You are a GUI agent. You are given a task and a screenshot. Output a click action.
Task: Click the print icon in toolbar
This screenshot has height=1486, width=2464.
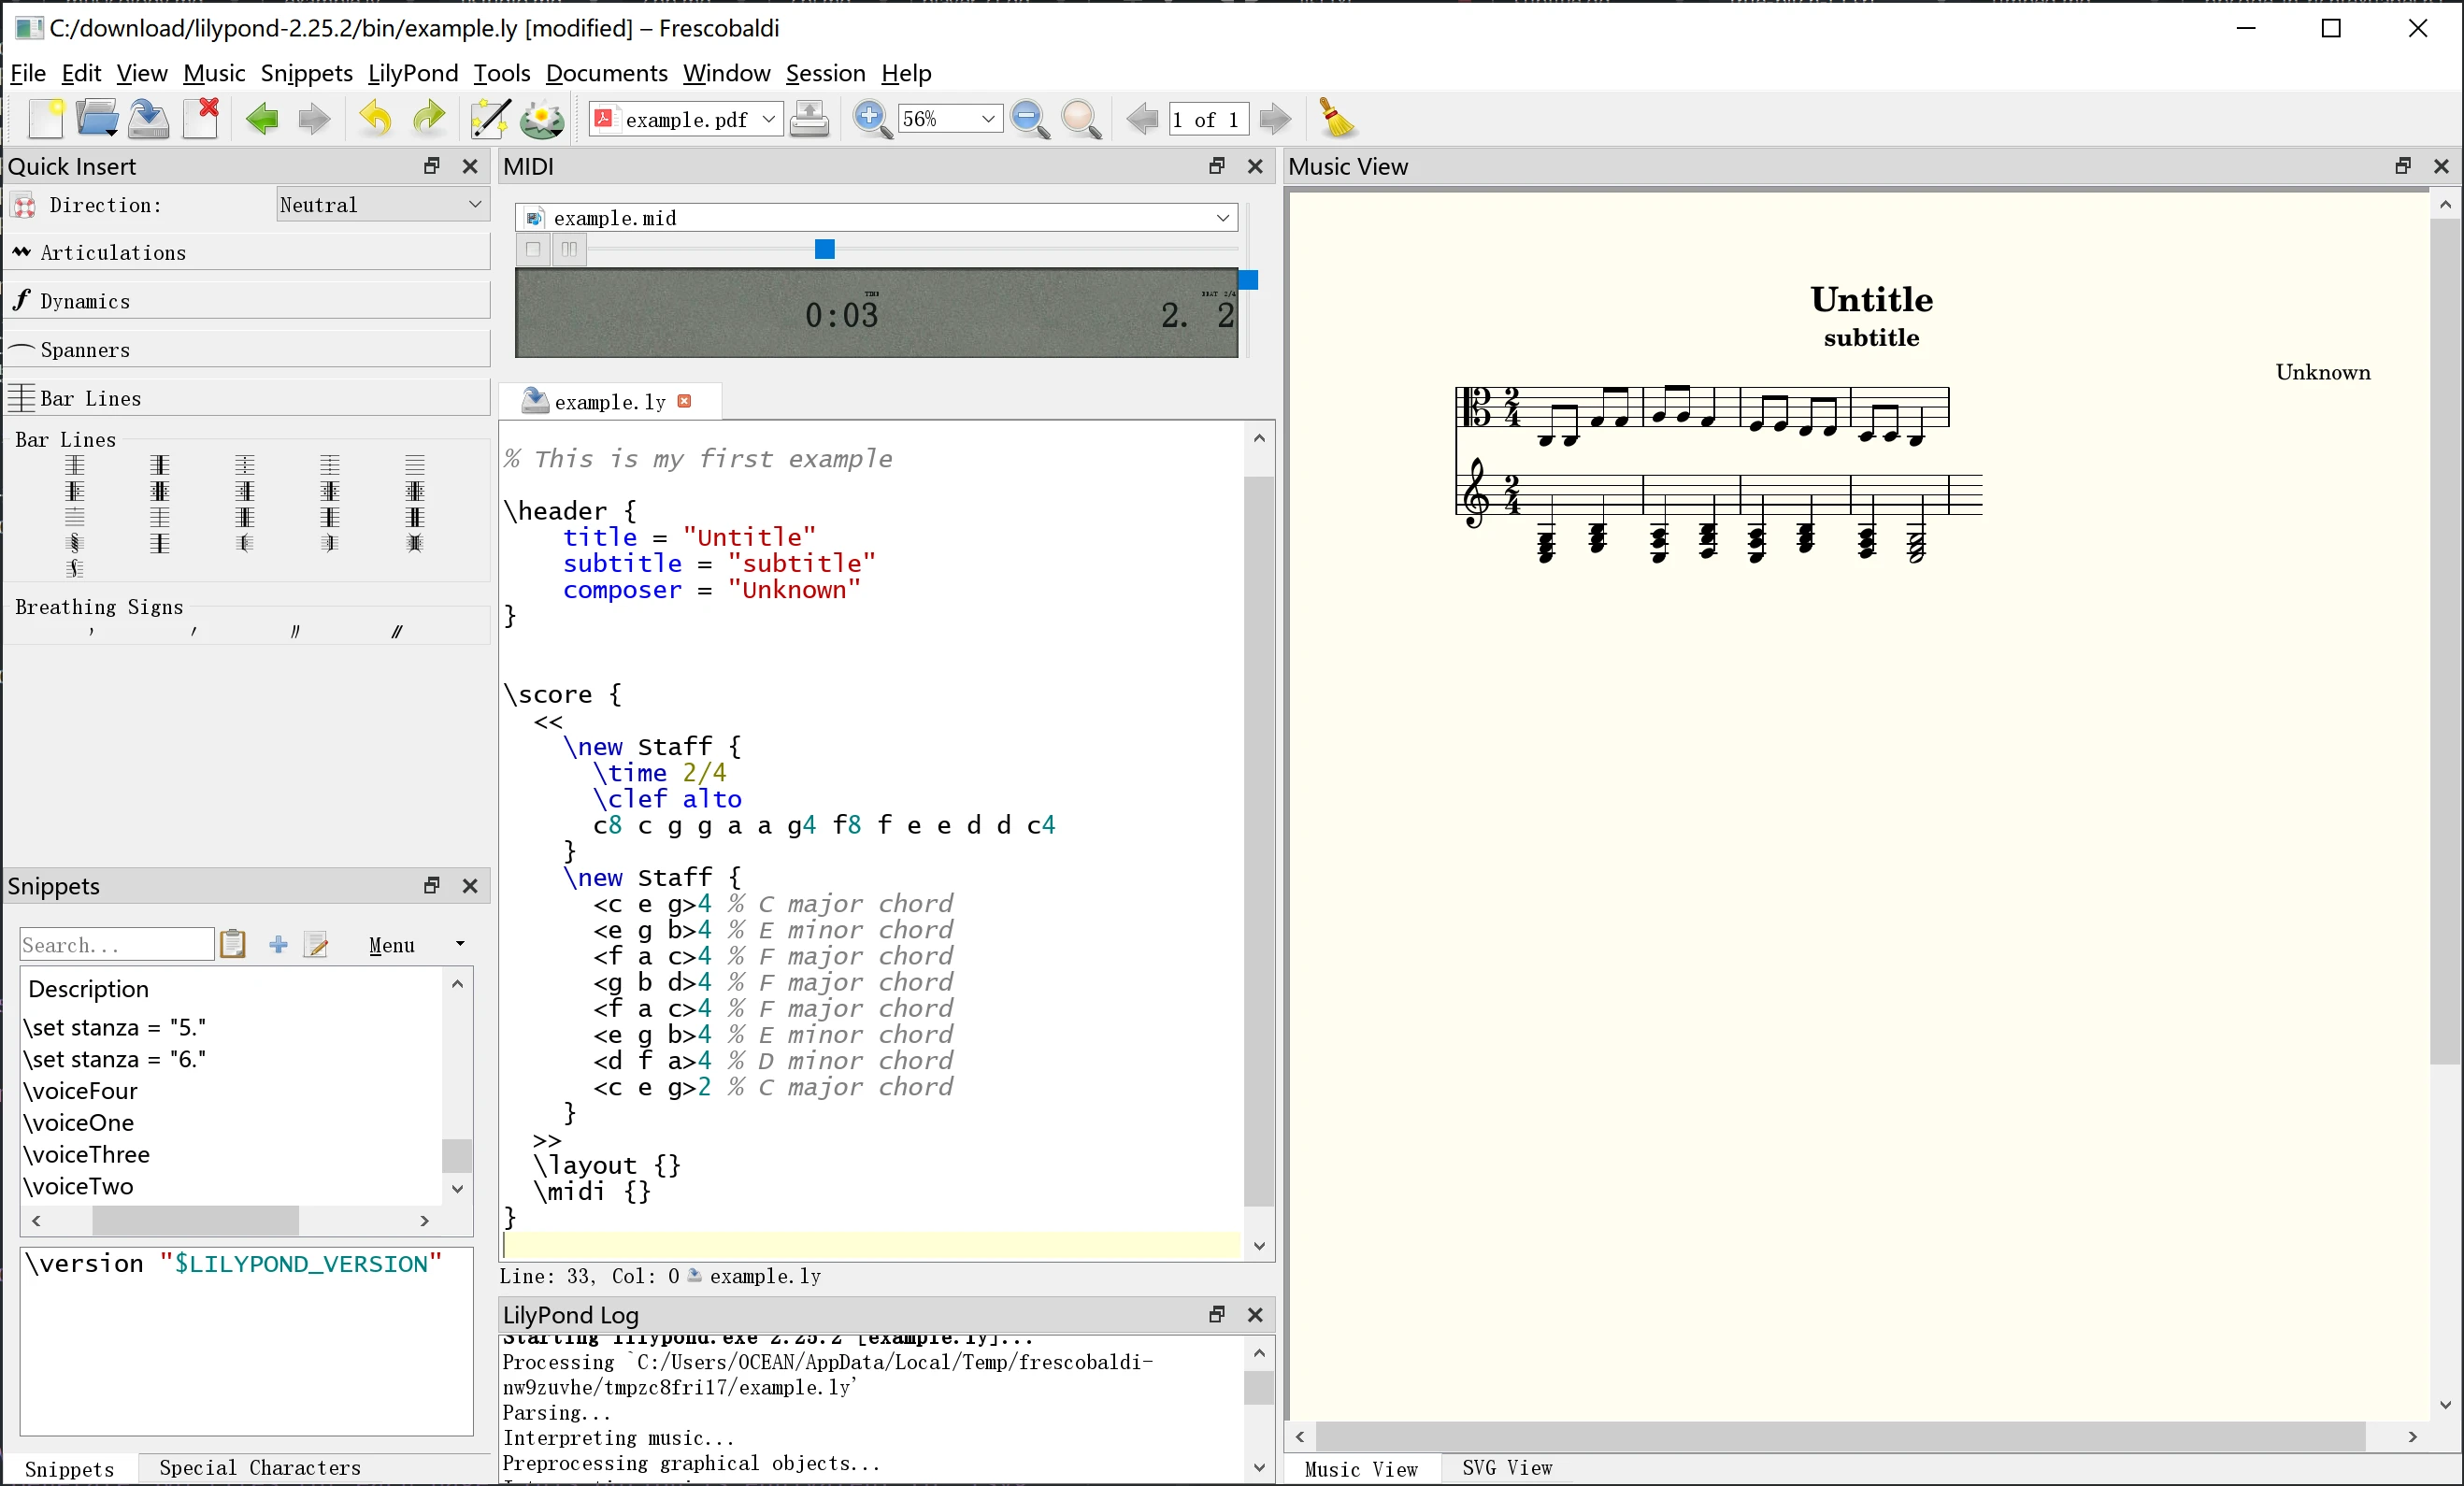808,120
